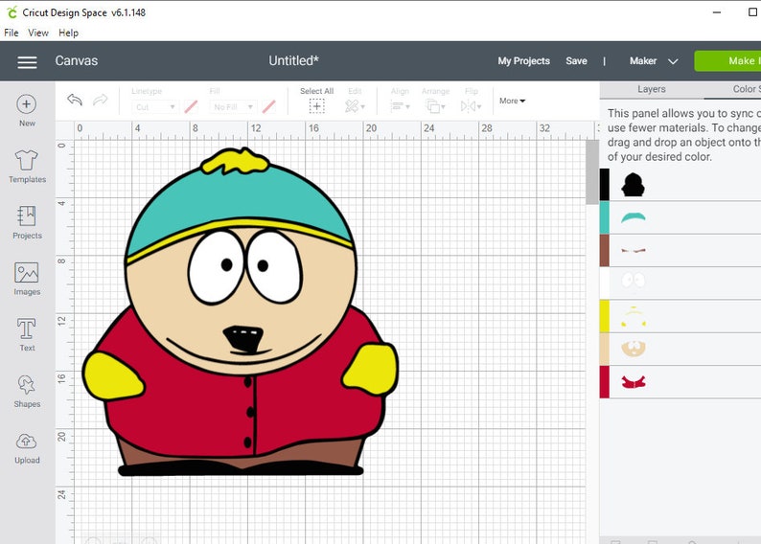This screenshot has width=761, height=544.
Task: Select the brown pants layer thumbnail
Action: pos(634,251)
